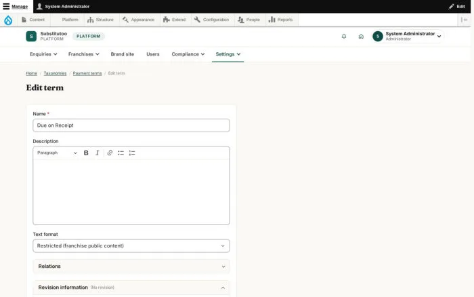Toggle bold formatting in the Description editor

pos(86,153)
